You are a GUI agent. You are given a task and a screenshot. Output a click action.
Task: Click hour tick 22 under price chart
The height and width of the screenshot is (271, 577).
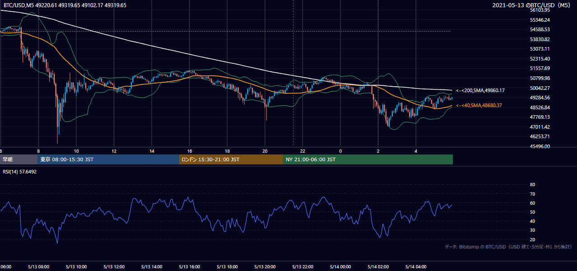tap(302, 151)
